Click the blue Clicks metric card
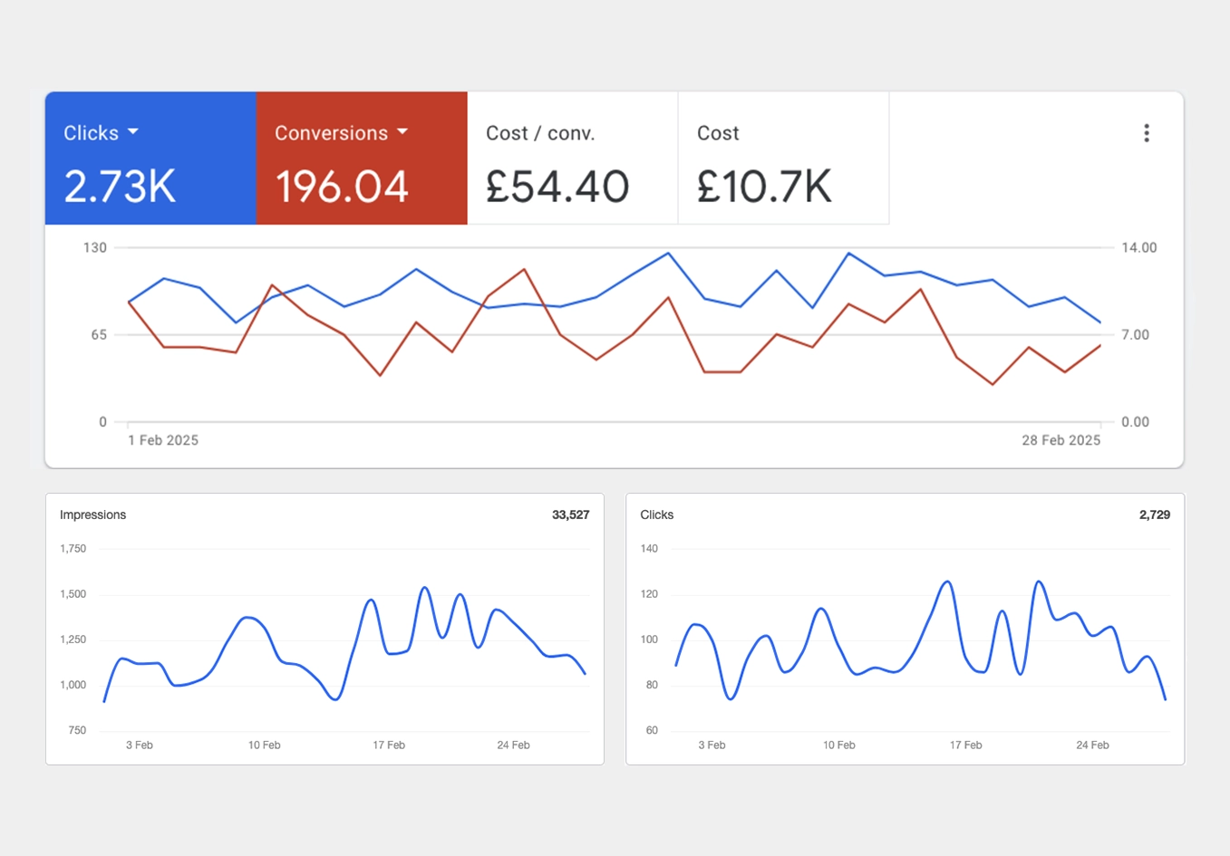The height and width of the screenshot is (856, 1230). pyautogui.click(x=150, y=158)
